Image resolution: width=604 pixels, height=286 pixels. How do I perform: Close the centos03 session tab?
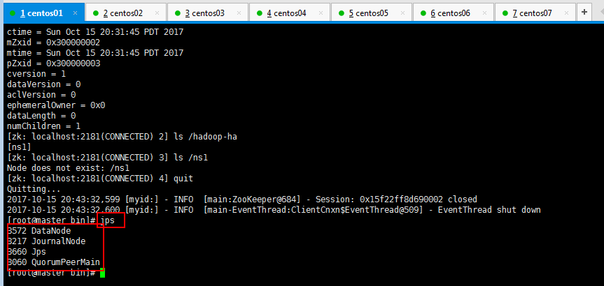(238, 13)
